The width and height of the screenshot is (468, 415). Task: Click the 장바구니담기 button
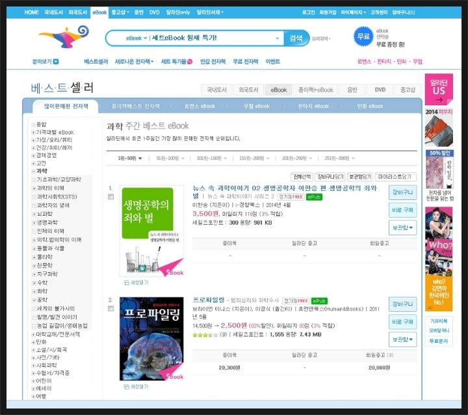tap(330, 177)
